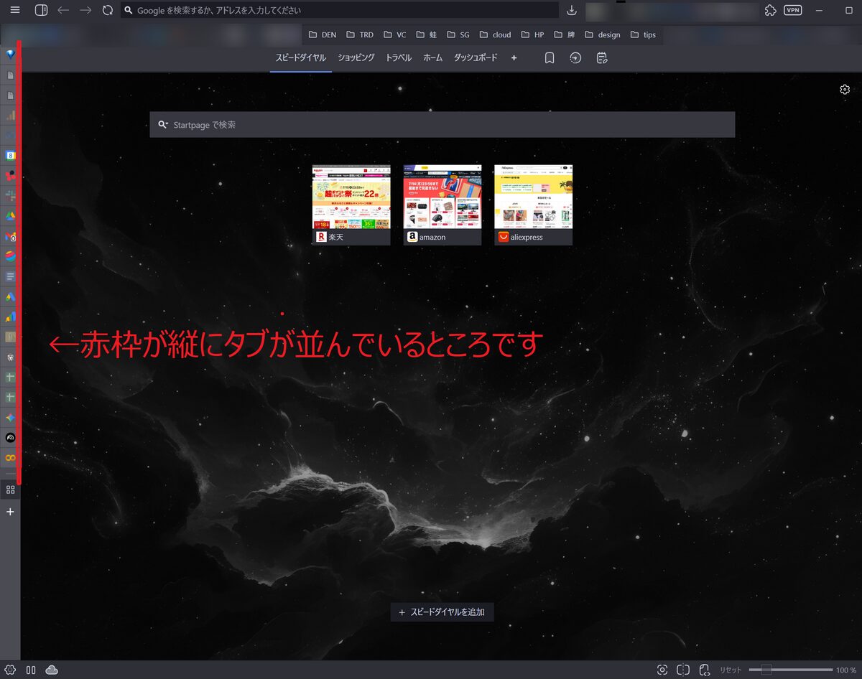Open History from start page bar
This screenshot has height=679, width=862.
(575, 58)
